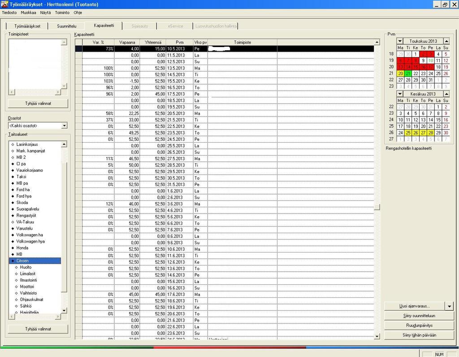Image resolution: width=459 pixels, height=357 pixels.
Task: Click Ruudunpäivitys button
Action: (x=419, y=325)
